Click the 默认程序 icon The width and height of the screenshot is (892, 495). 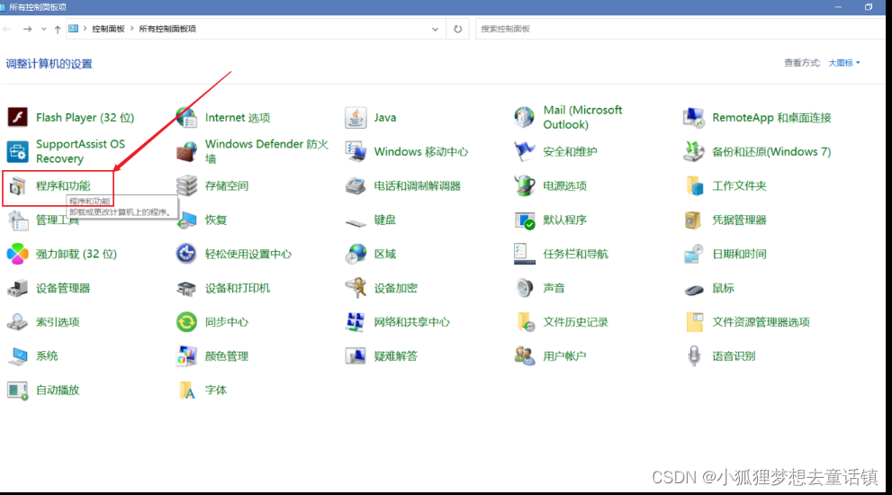525,220
